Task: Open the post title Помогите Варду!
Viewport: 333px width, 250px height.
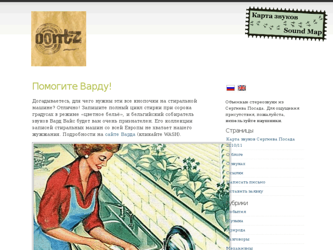Action: (72, 86)
